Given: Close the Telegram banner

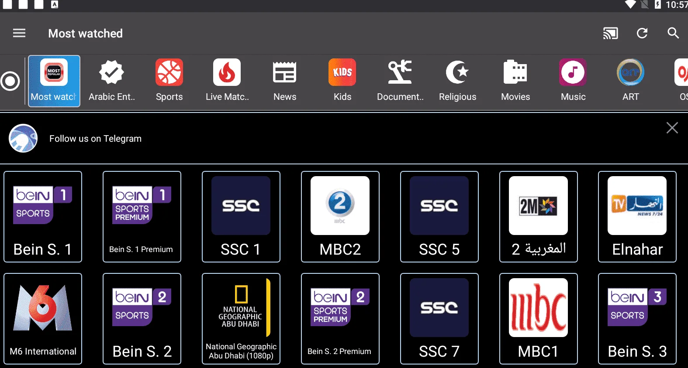Looking at the screenshot, I should (x=672, y=128).
